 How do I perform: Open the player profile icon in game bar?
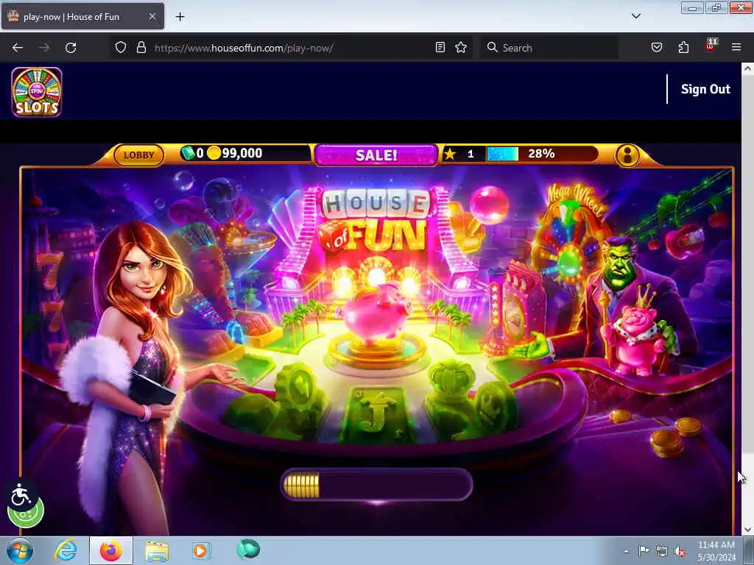pyautogui.click(x=627, y=155)
